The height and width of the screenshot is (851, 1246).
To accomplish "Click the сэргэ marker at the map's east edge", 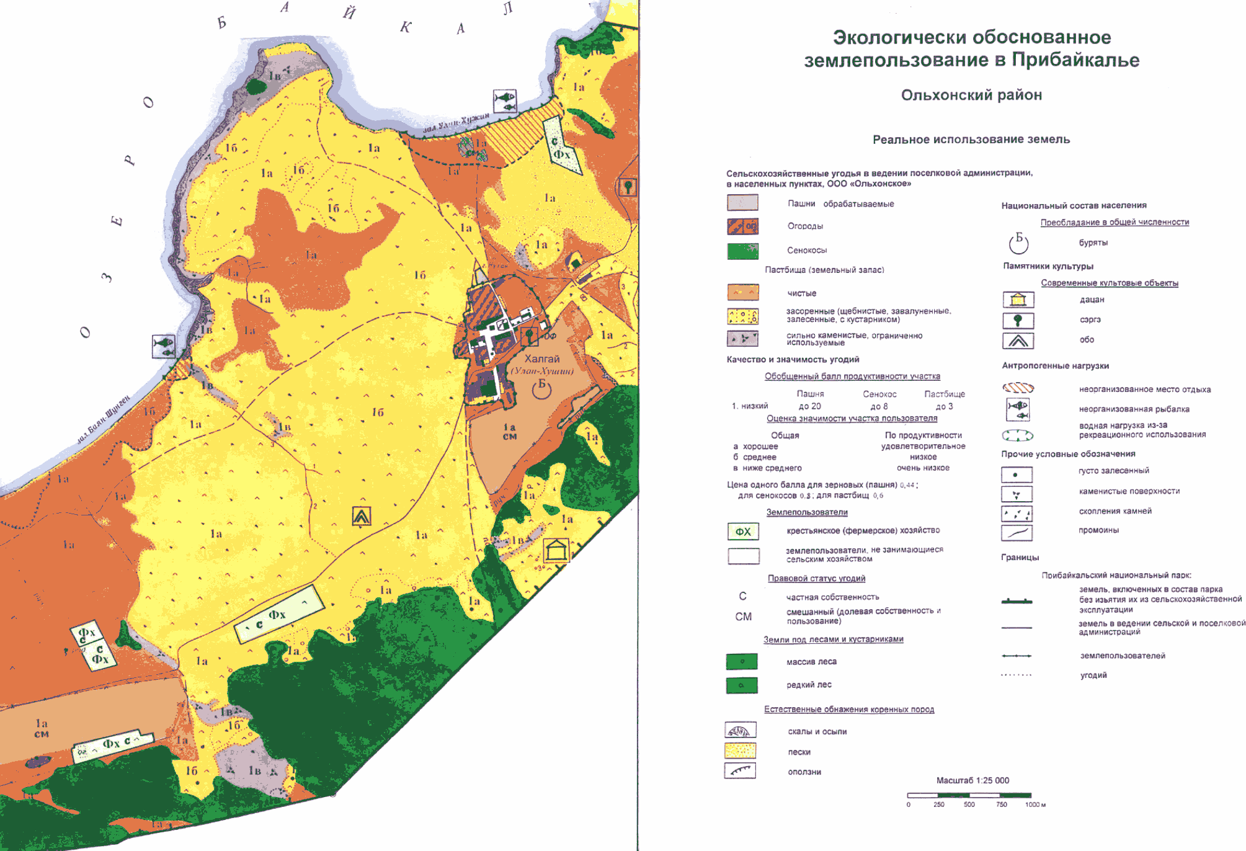I will coord(628,187).
